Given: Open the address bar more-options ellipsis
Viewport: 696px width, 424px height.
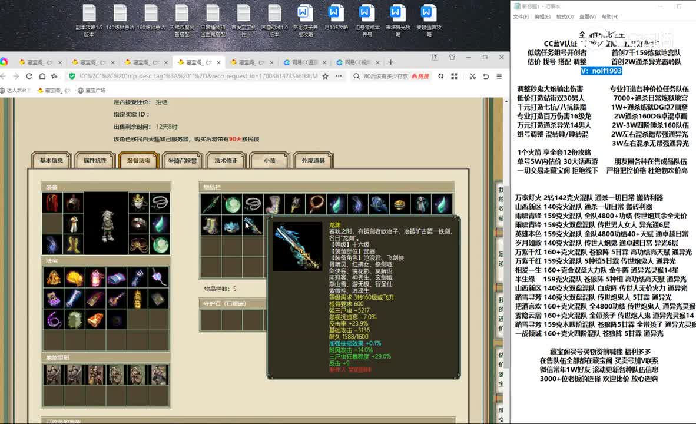Looking at the screenshot, I should click(339, 77).
